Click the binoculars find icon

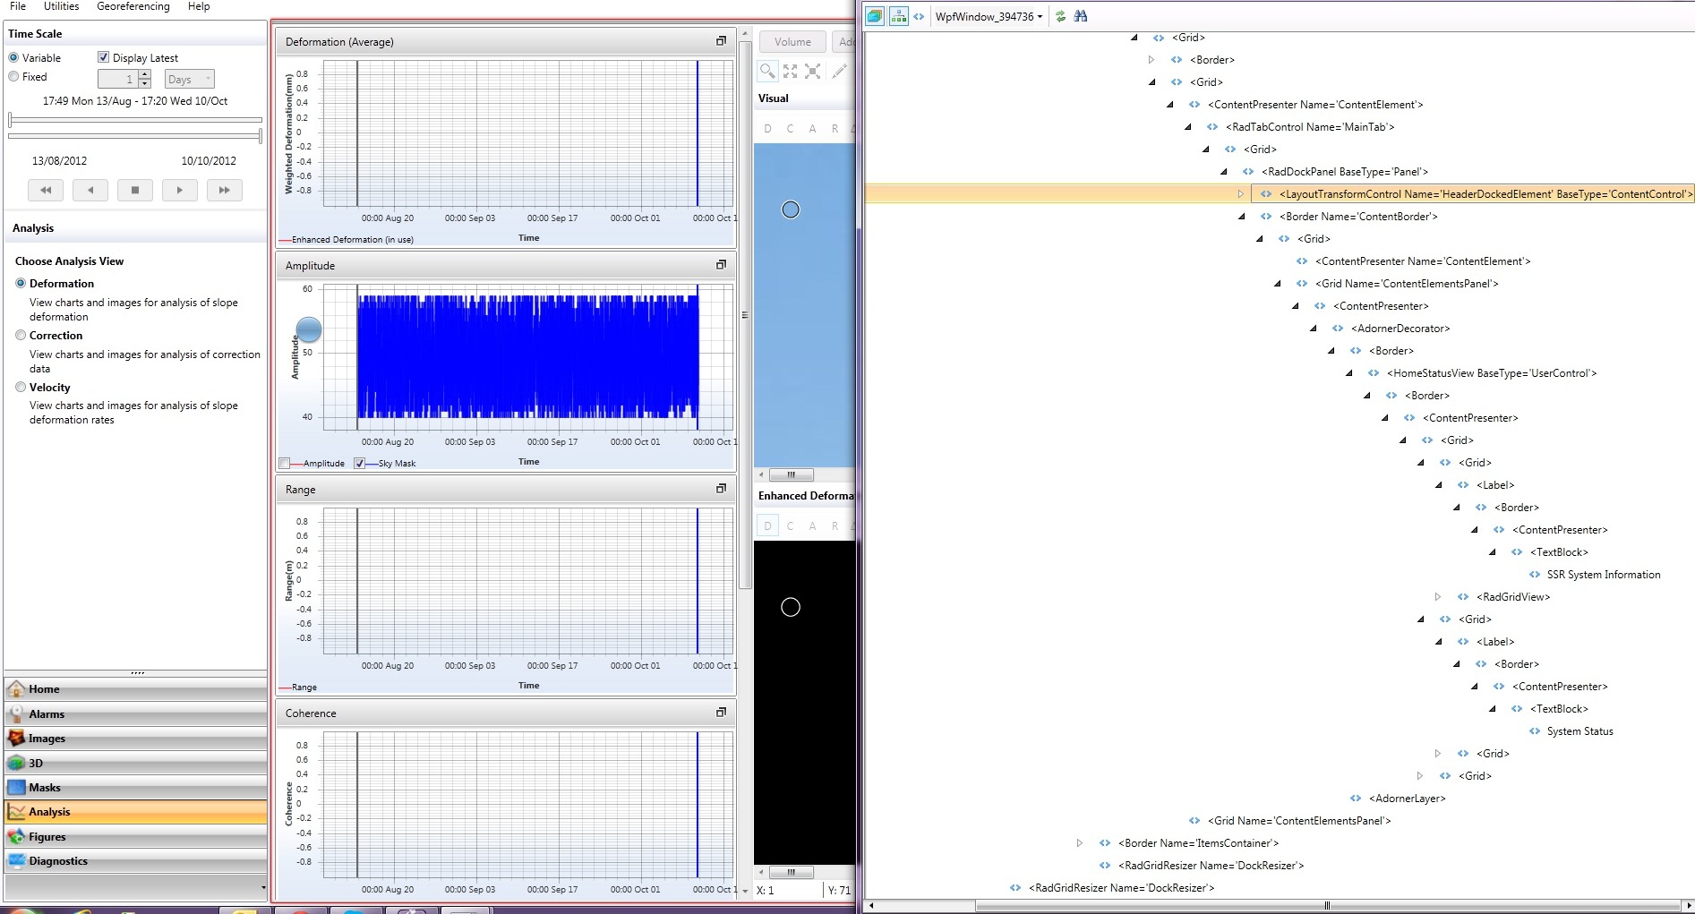1081,16
